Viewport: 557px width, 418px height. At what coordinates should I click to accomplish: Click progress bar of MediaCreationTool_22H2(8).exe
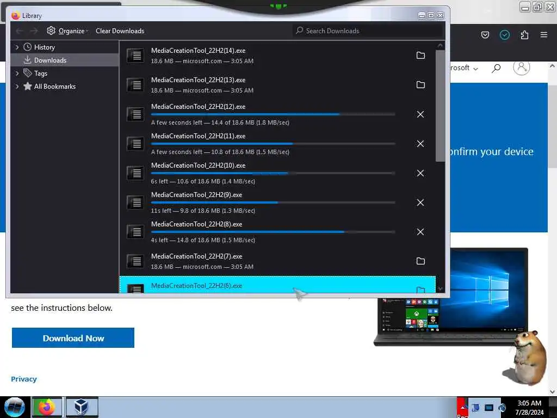click(x=273, y=232)
